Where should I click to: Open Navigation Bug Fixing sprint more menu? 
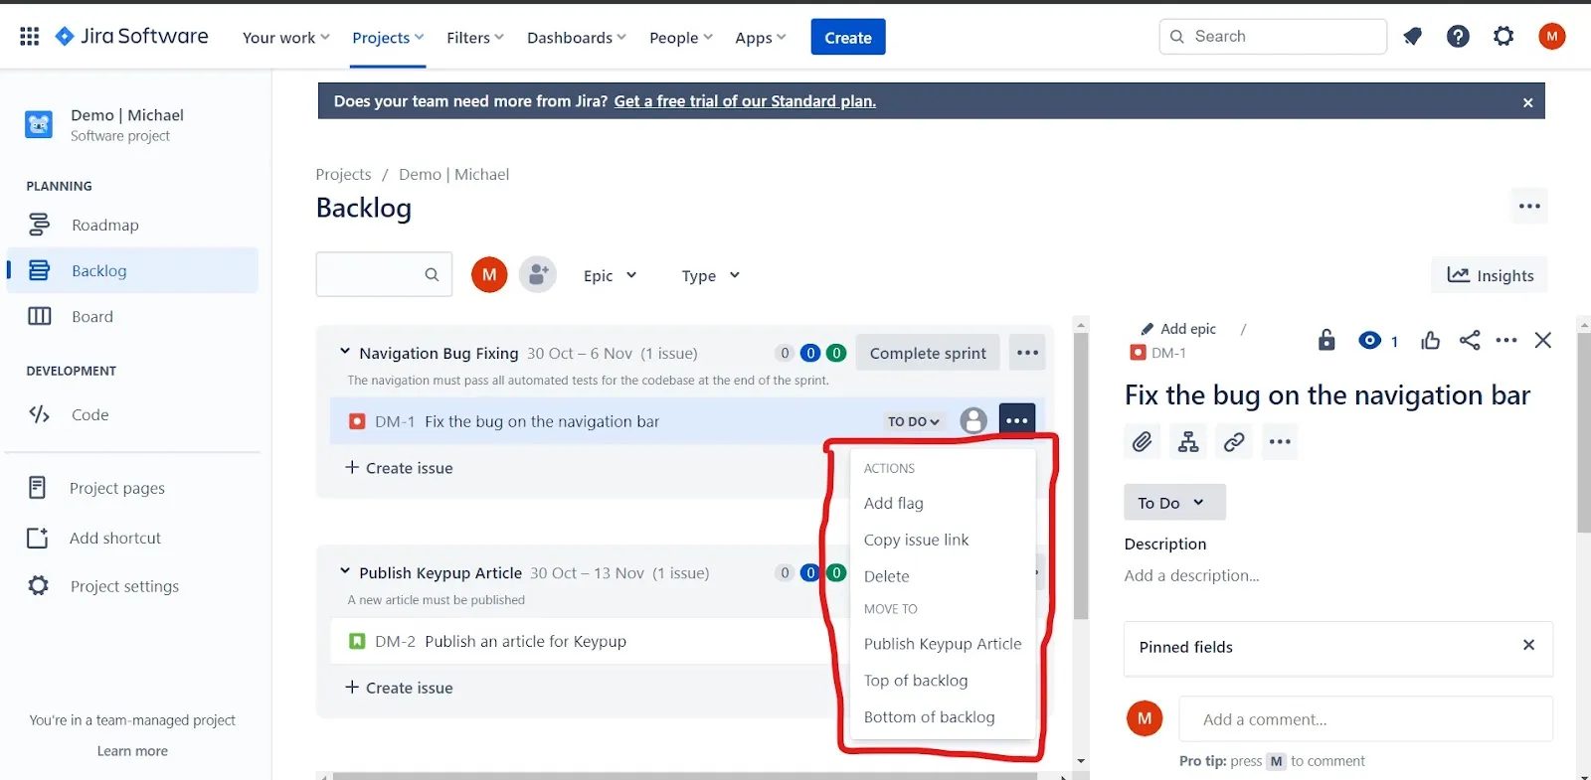(x=1027, y=353)
